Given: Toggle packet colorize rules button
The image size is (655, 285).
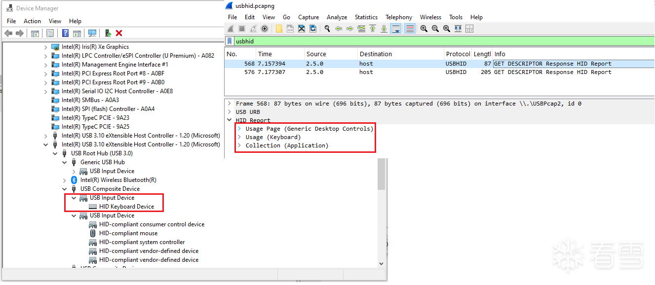Looking at the screenshot, I should point(410,29).
